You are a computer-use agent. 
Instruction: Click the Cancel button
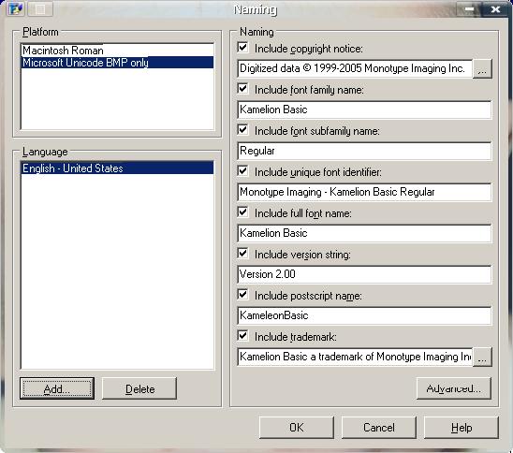379,428
